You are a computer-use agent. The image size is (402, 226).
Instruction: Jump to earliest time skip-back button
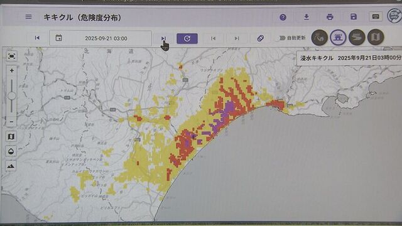point(37,38)
